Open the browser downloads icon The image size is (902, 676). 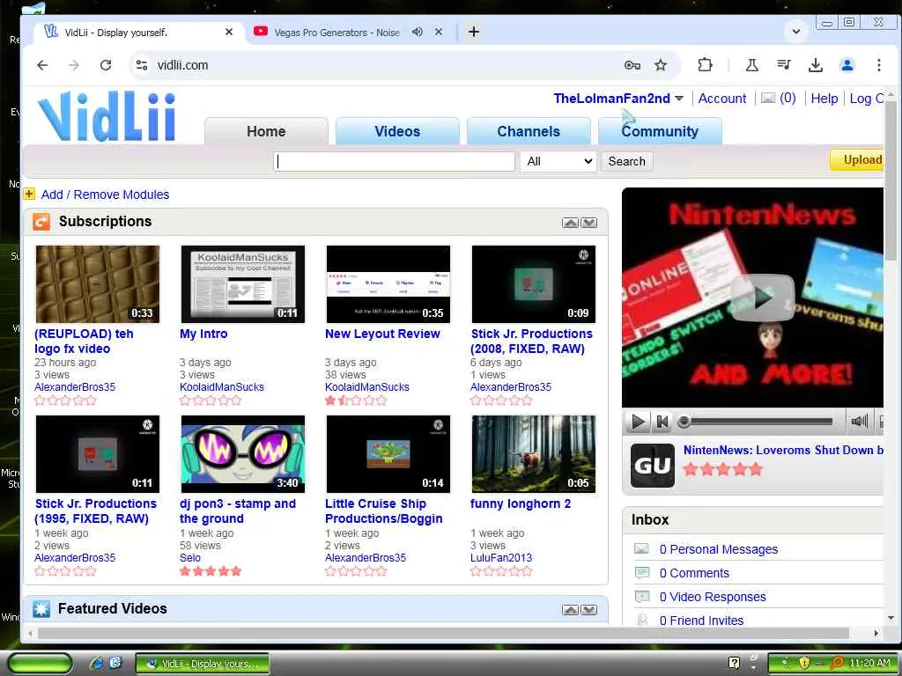pyautogui.click(x=815, y=65)
